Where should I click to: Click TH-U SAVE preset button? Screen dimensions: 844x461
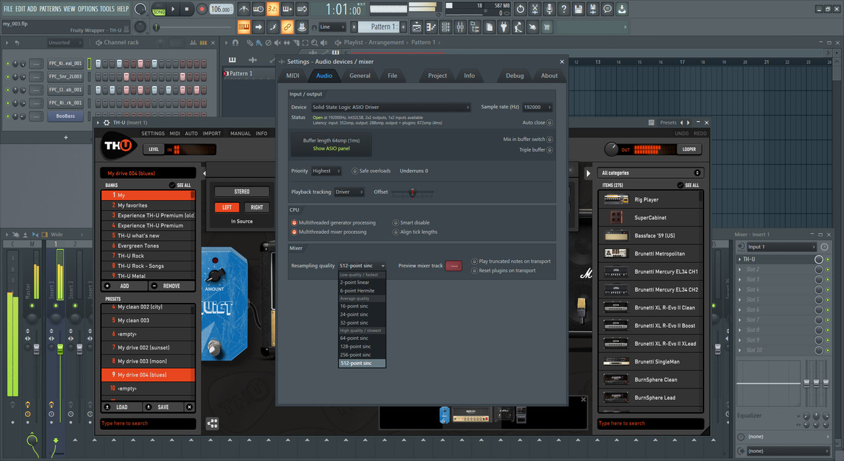pyautogui.click(x=163, y=407)
